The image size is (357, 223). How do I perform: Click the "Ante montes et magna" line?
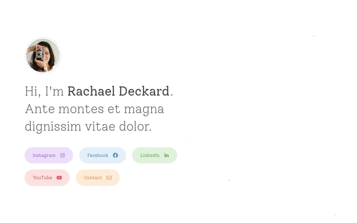(x=94, y=109)
